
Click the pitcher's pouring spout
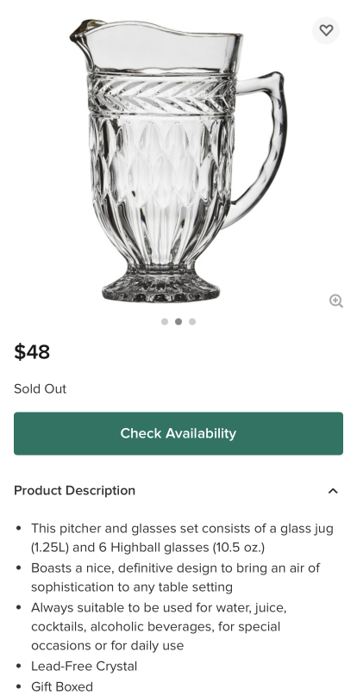pos(85,30)
